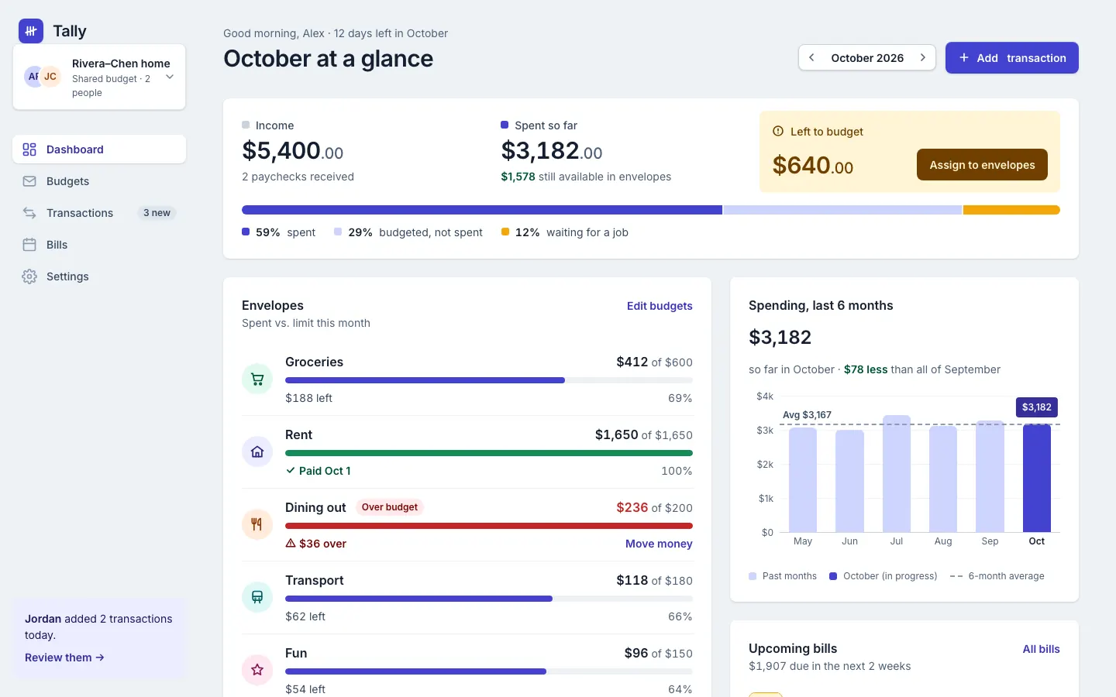1116x697 pixels.
Task: Click the Transactions arrows icon
Action: 29,213
